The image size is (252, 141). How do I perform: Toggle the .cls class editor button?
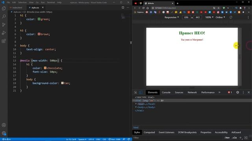coord(234,137)
